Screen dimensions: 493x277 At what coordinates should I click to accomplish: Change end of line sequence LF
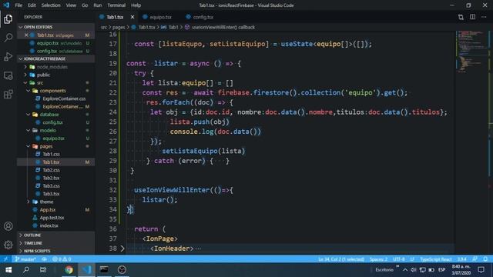412,259
